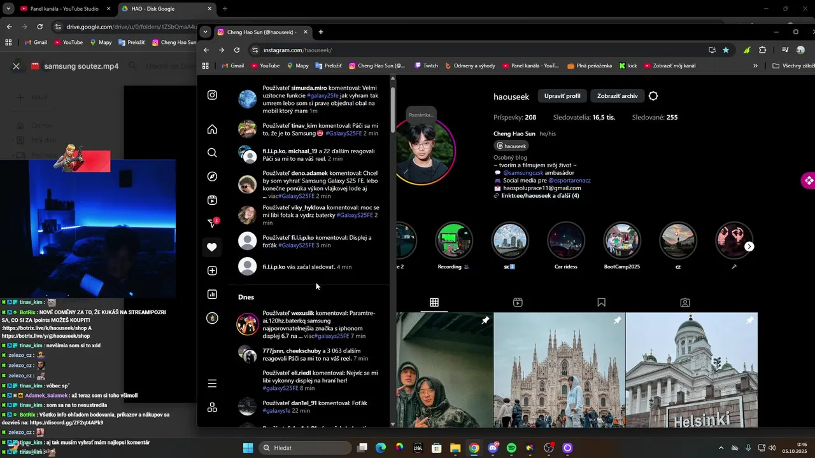Switch to the Tagged photos tab

tap(685, 303)
